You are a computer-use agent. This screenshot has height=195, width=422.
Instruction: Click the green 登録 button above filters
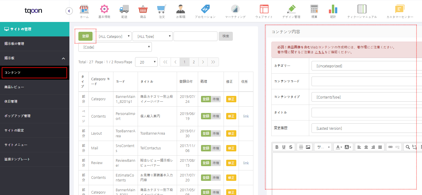[x=86, y=36]
